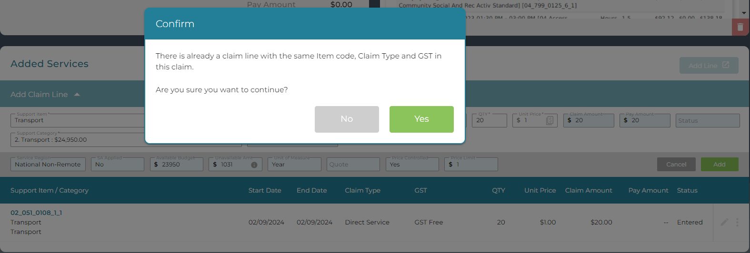The height and width of the screenshot is (253, 750).
Task: Open item code 02_051_0108_1_1 link
Action: [36, 213]
